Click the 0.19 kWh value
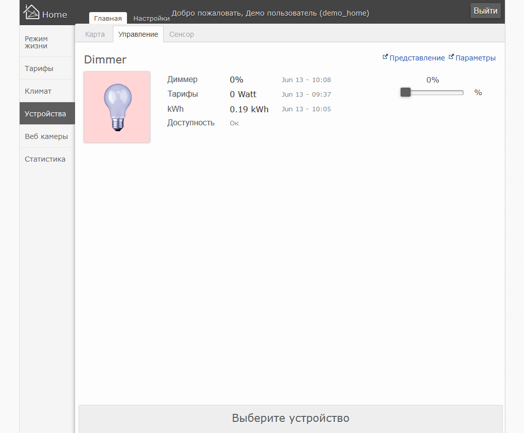 [x=249, y=109]
